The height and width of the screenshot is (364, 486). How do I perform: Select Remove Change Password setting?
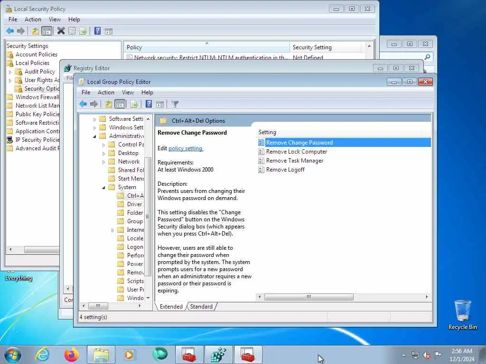point(344,142)
